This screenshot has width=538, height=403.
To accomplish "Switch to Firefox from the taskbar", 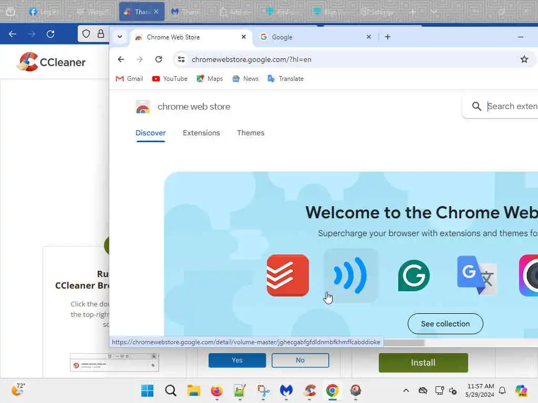I will point(216,390).
